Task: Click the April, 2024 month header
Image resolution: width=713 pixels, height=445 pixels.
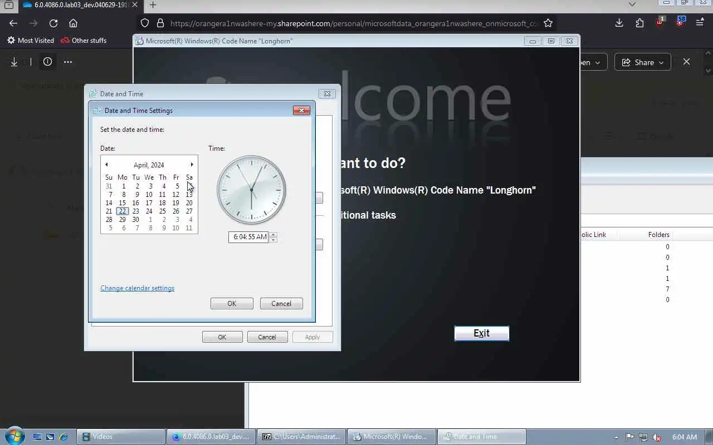Action: coord(149,165)
